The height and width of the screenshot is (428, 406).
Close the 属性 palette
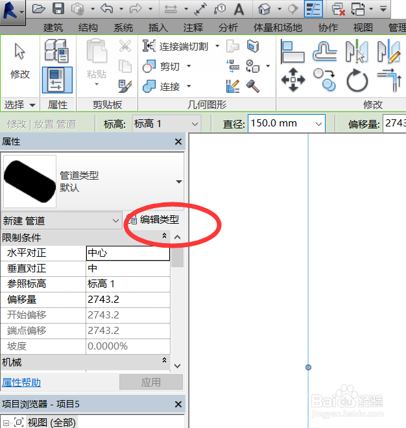(x=178, y=141)
